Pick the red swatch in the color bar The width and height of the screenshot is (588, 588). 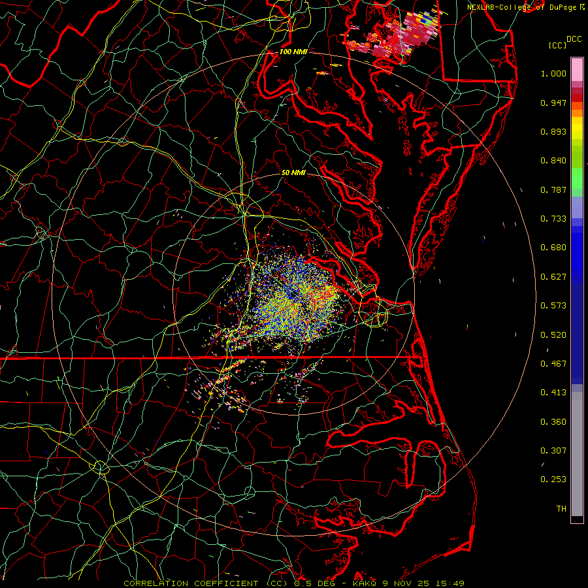click(577, 98)
